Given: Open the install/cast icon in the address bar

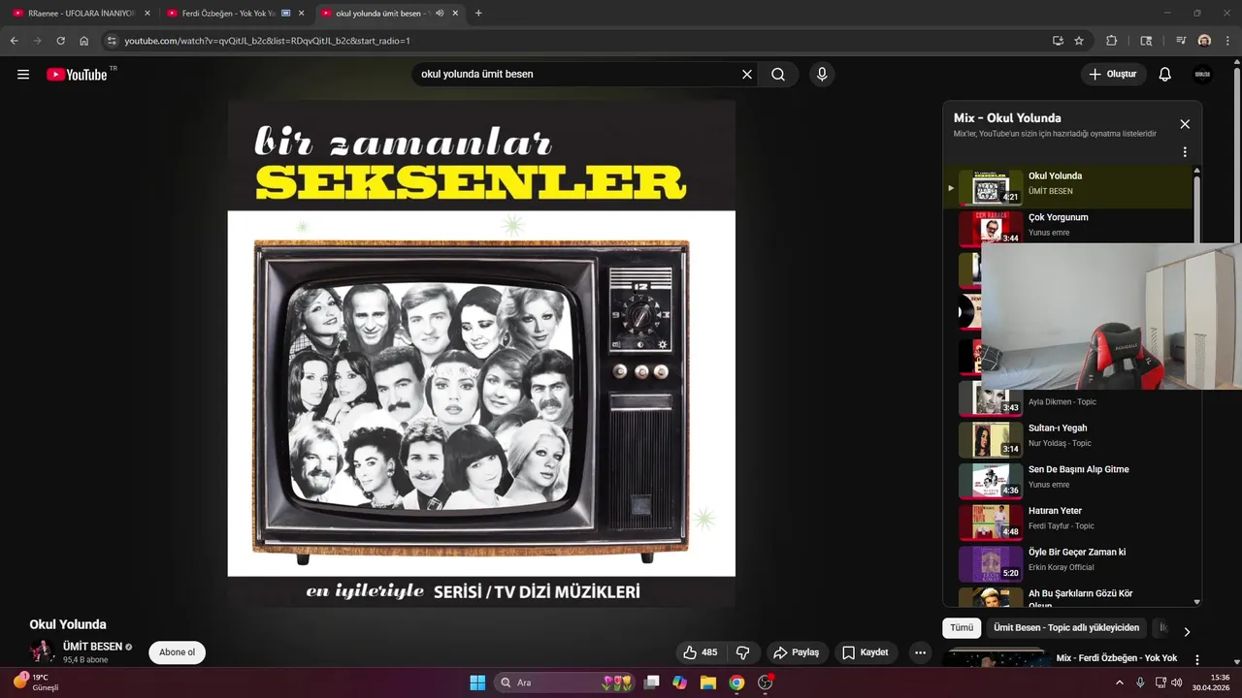Looking at the screenshot, I should tap(1058, 41).
